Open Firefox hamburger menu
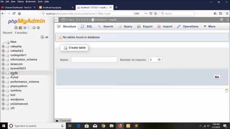Image resolution: width=230 pixels, height=129 pixels. tap(227, 14)
